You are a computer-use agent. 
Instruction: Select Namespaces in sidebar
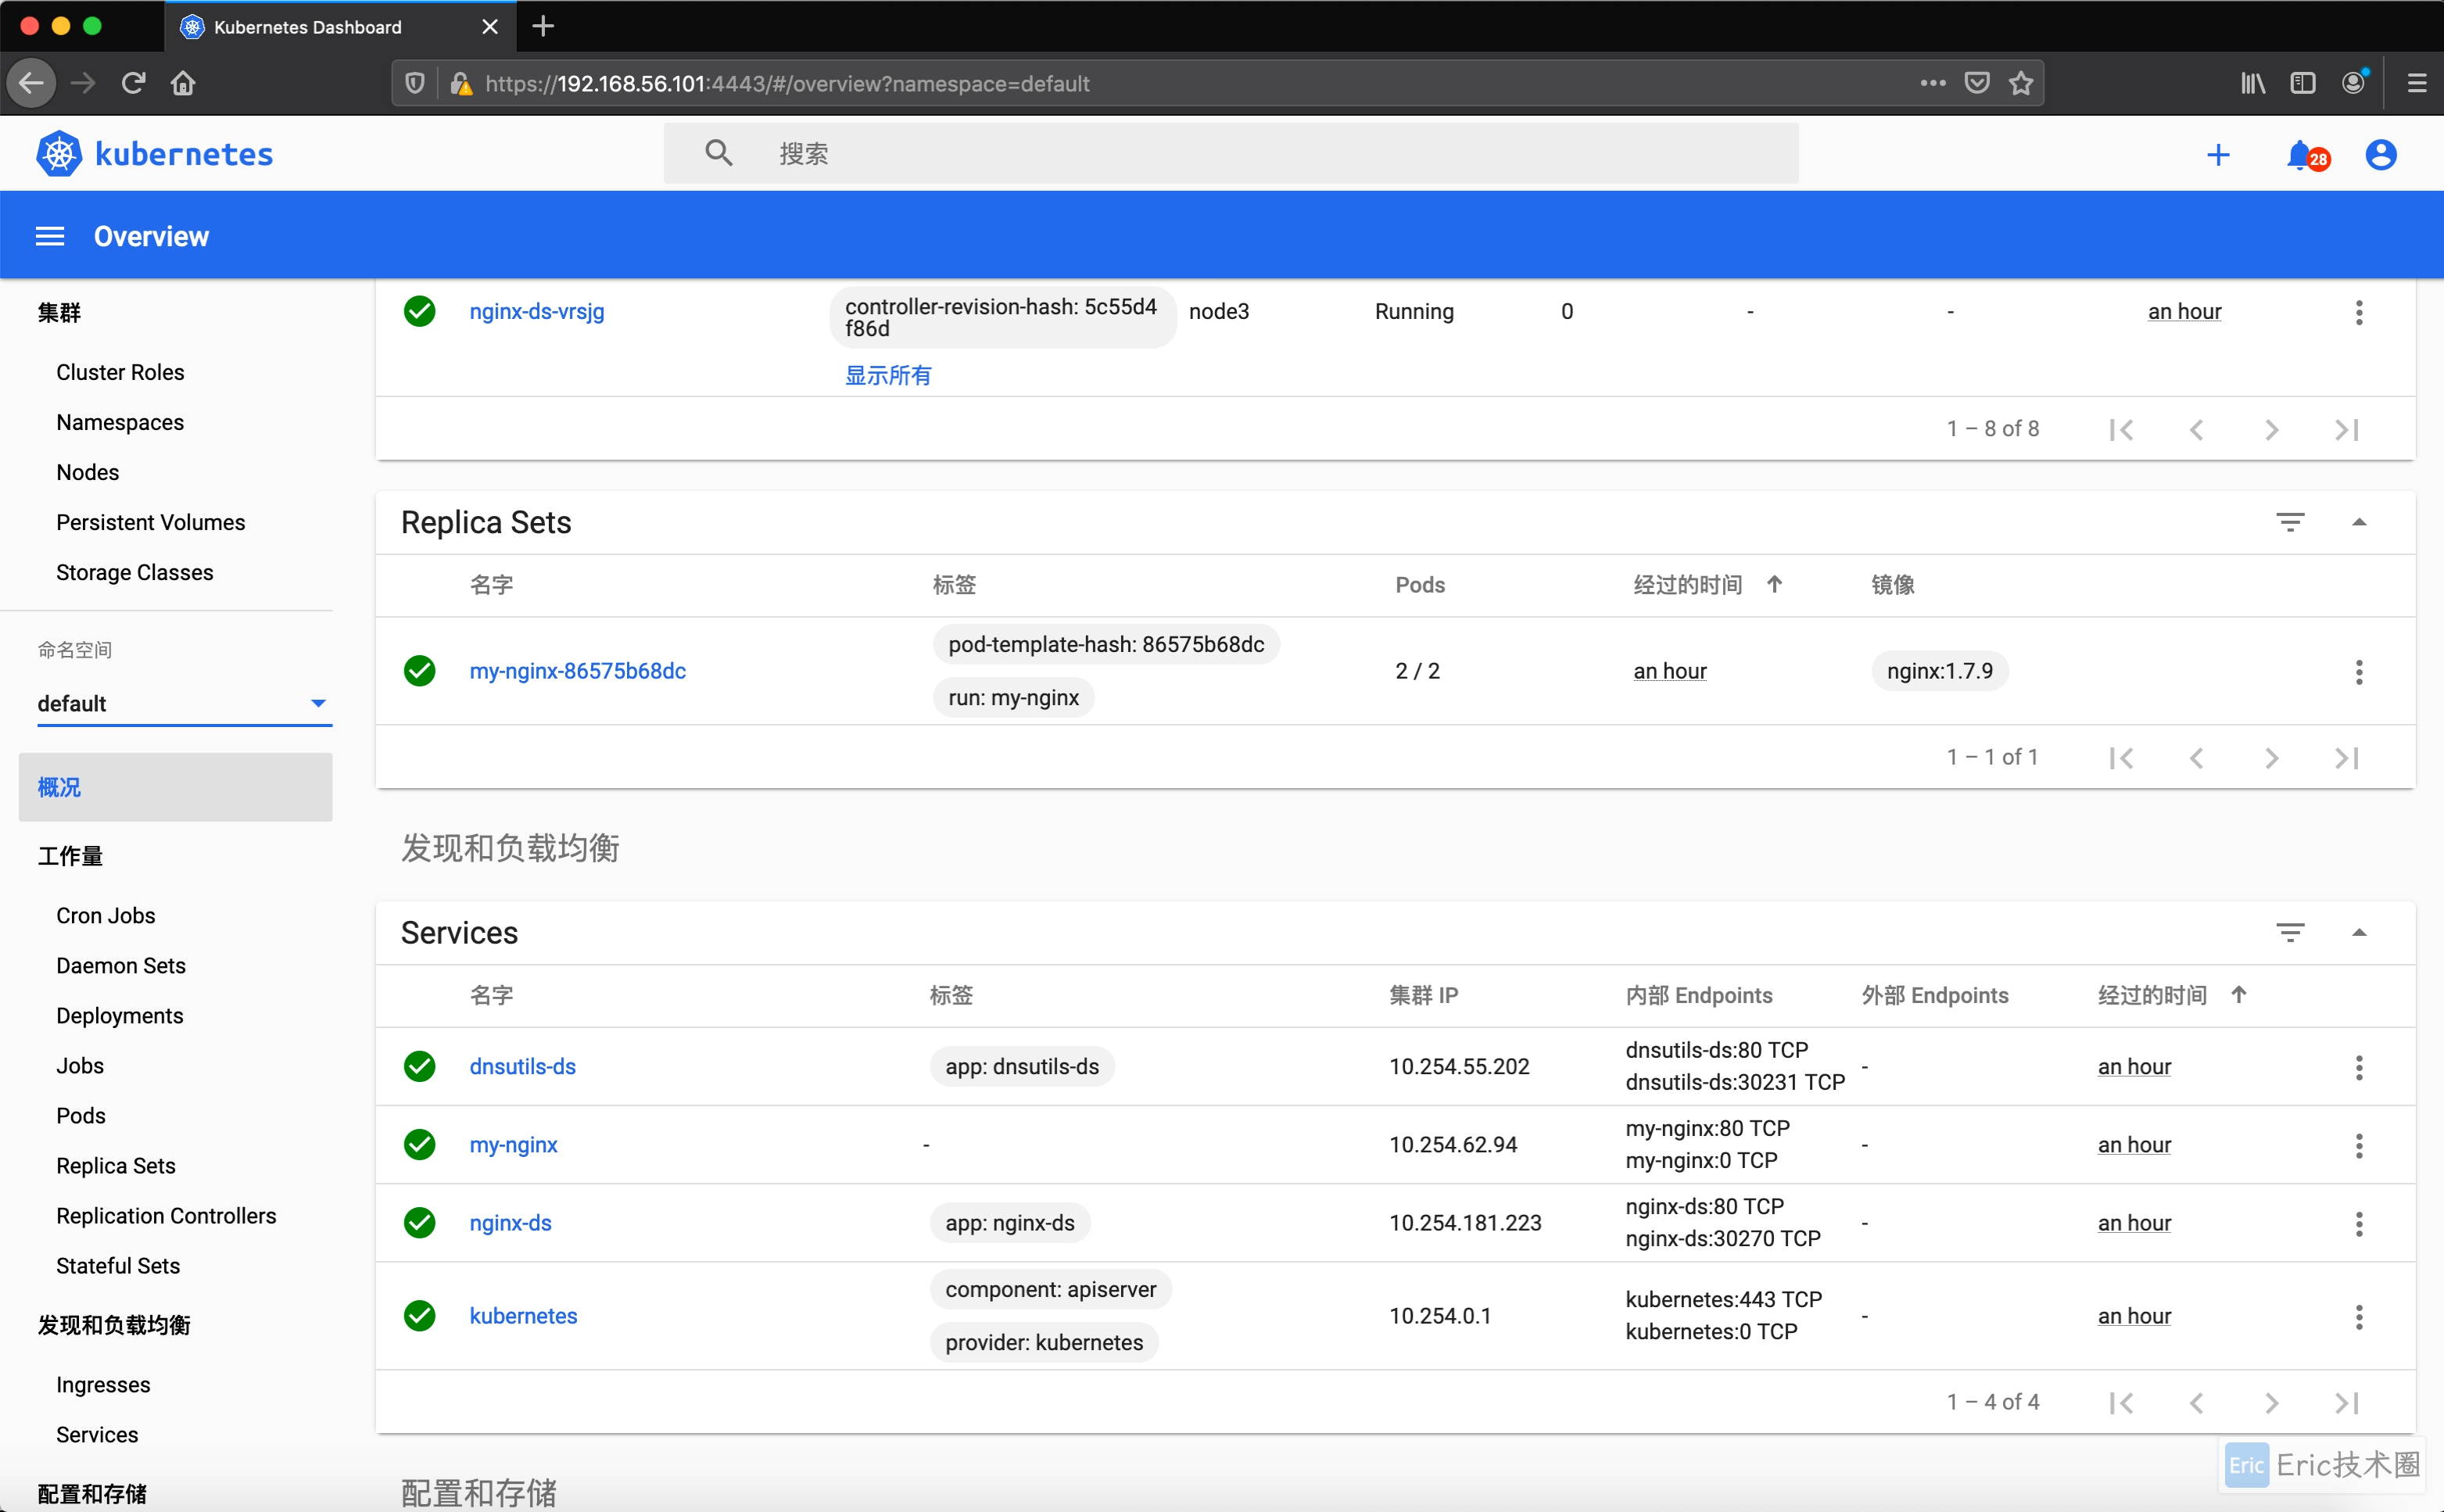[120, 422]
